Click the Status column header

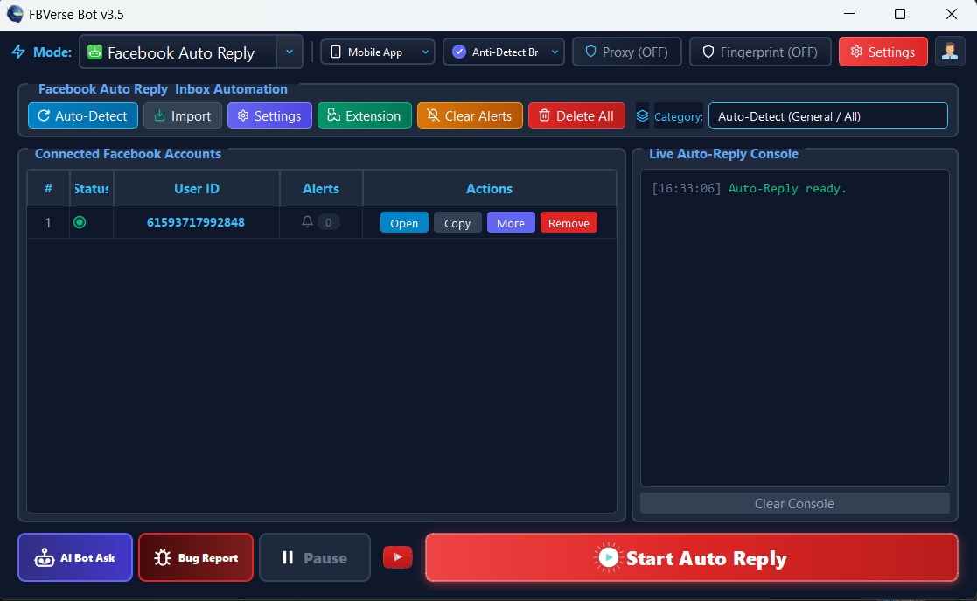click(x=92, y=188)
